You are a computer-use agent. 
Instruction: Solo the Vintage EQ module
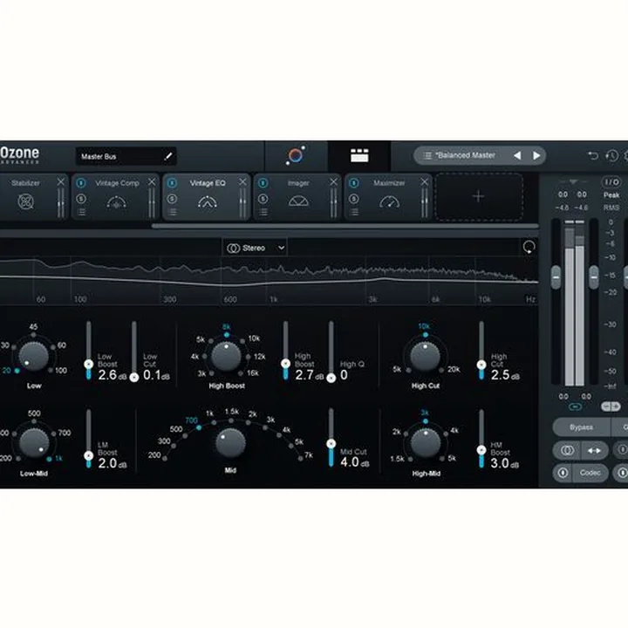point(172,199)
